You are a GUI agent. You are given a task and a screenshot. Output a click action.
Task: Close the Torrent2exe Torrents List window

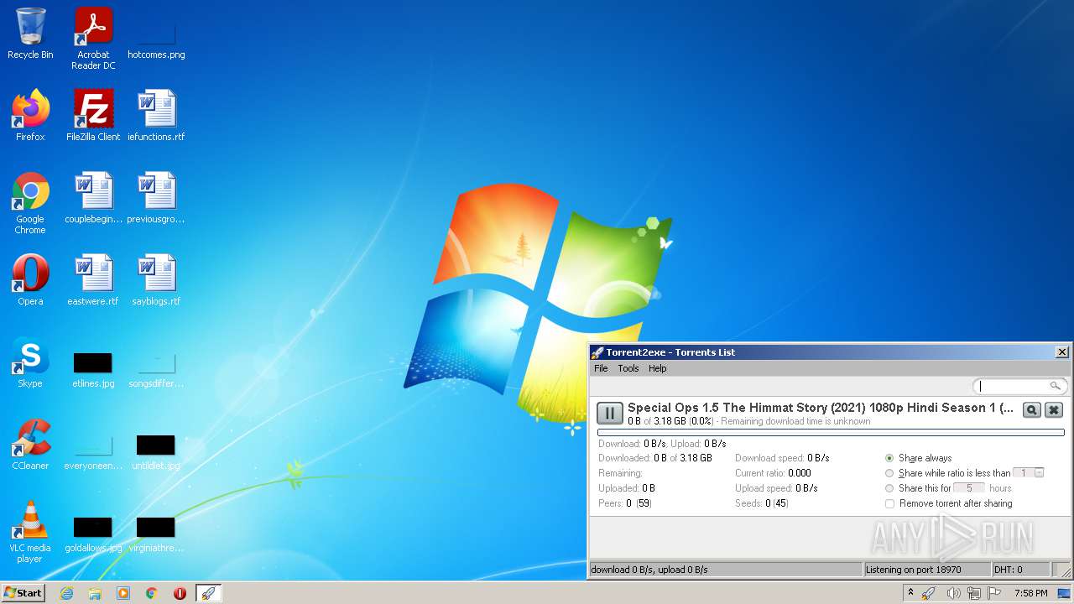pos(1061,352)
